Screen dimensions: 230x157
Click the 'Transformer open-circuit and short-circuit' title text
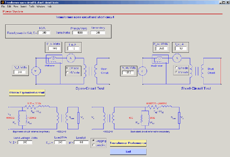pos(85,17)
